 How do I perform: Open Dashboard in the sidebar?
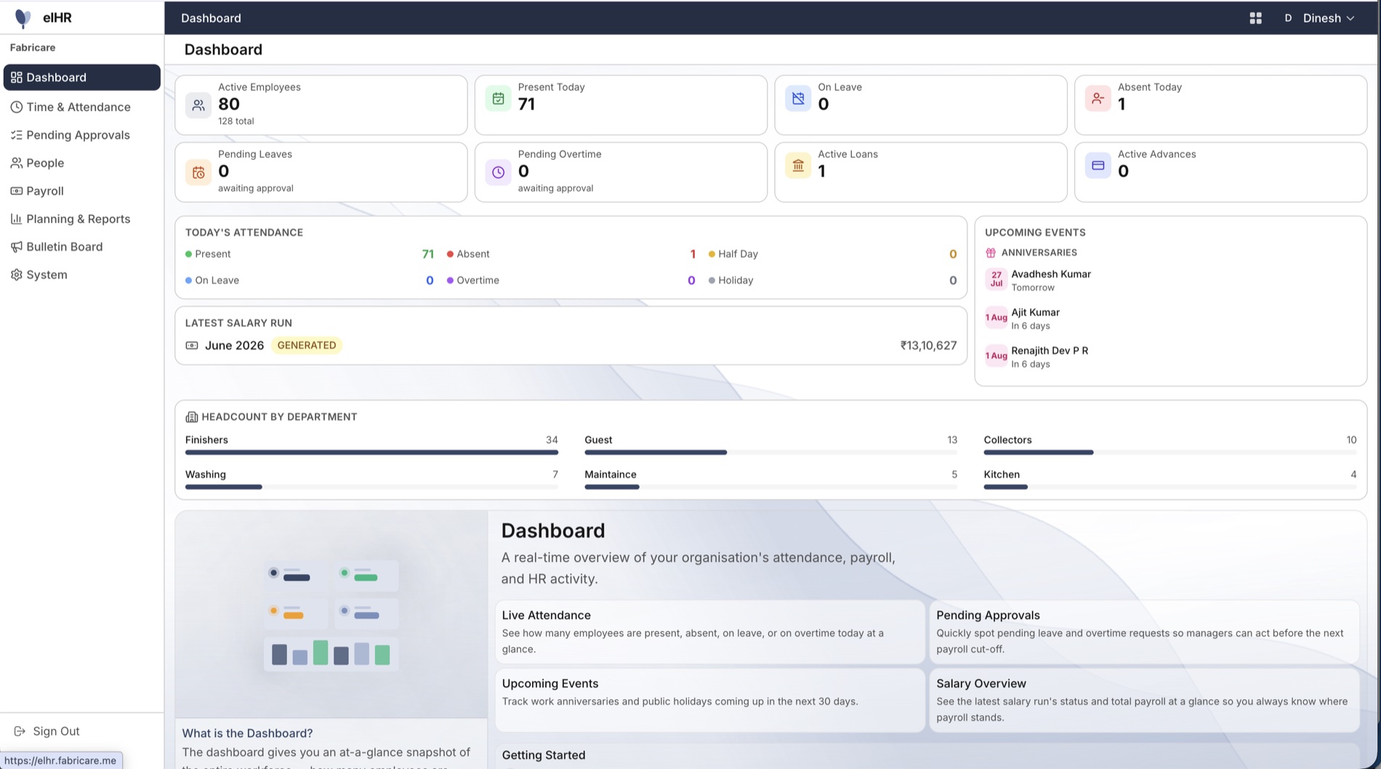82,77
